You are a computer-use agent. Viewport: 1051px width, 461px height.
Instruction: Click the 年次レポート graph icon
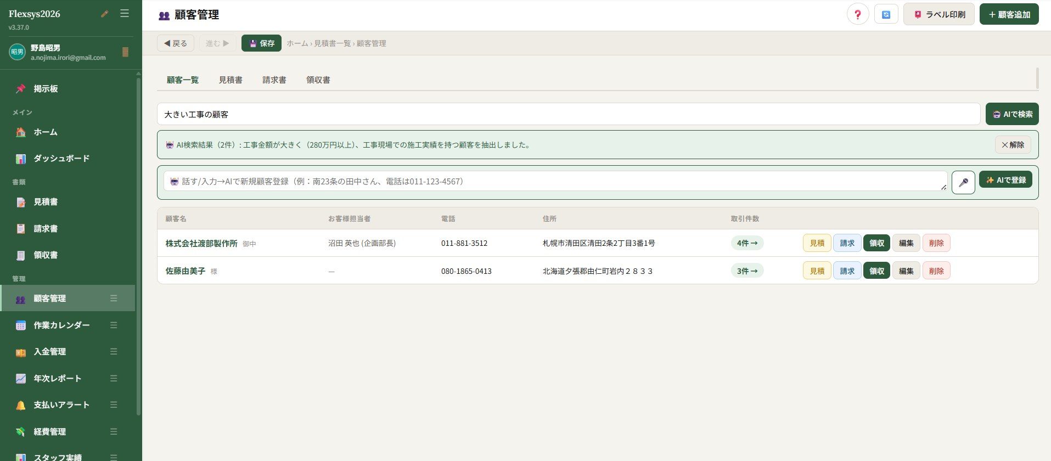coord(21,378)
